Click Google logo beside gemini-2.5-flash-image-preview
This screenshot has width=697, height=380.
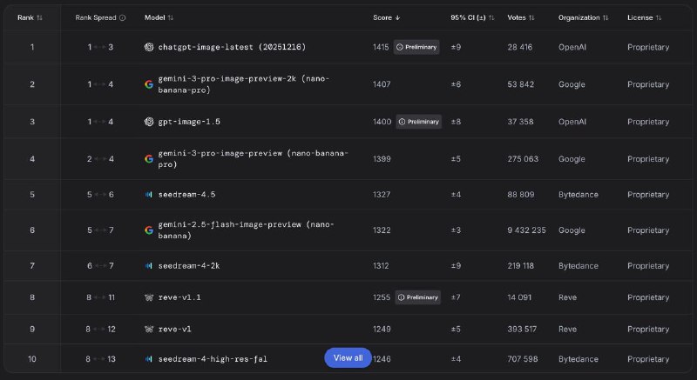coord(149,230)
